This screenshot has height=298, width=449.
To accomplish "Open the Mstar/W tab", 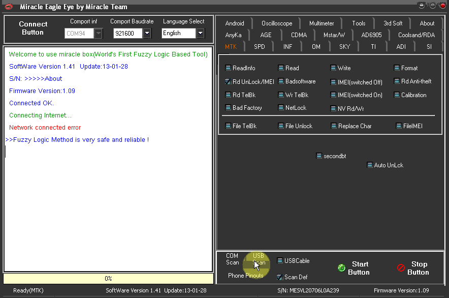I will point(334,35).
